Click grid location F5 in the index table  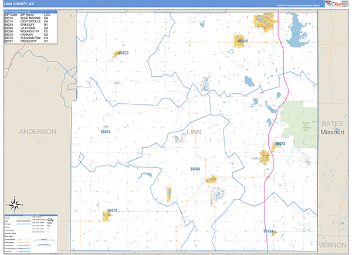pyautogui.click(x=46, y=31)
